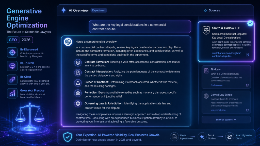Viewport: 260px width, 146px height.
Task: Click the Attract High-Value Clients label
Action: click(x=243, y=137)
